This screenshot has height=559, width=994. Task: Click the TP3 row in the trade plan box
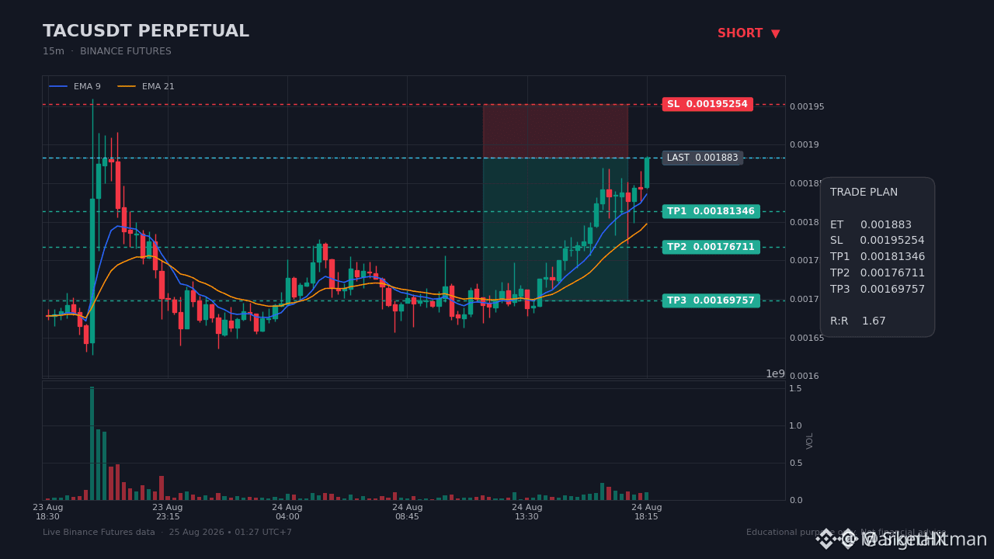click(x=878, y=289)
